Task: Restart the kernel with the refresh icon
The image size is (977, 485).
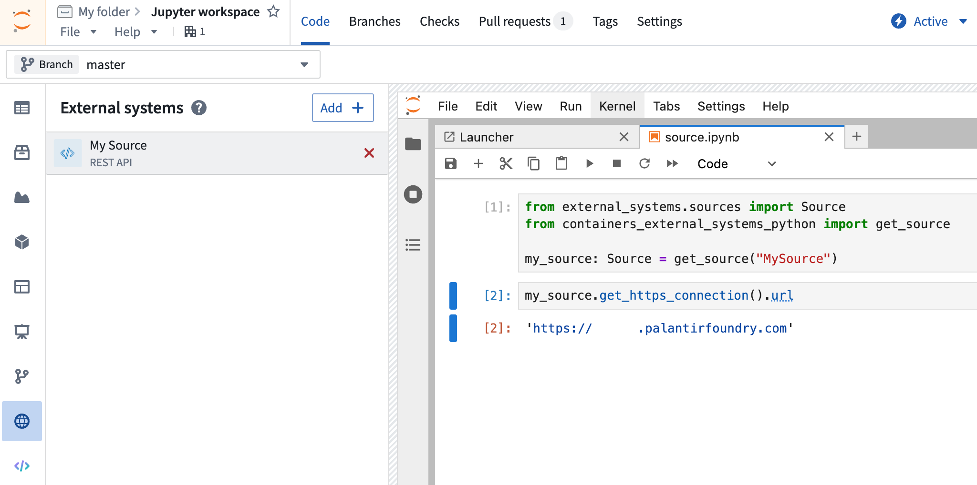Action: pyautogui.click(x=645, y=163)
